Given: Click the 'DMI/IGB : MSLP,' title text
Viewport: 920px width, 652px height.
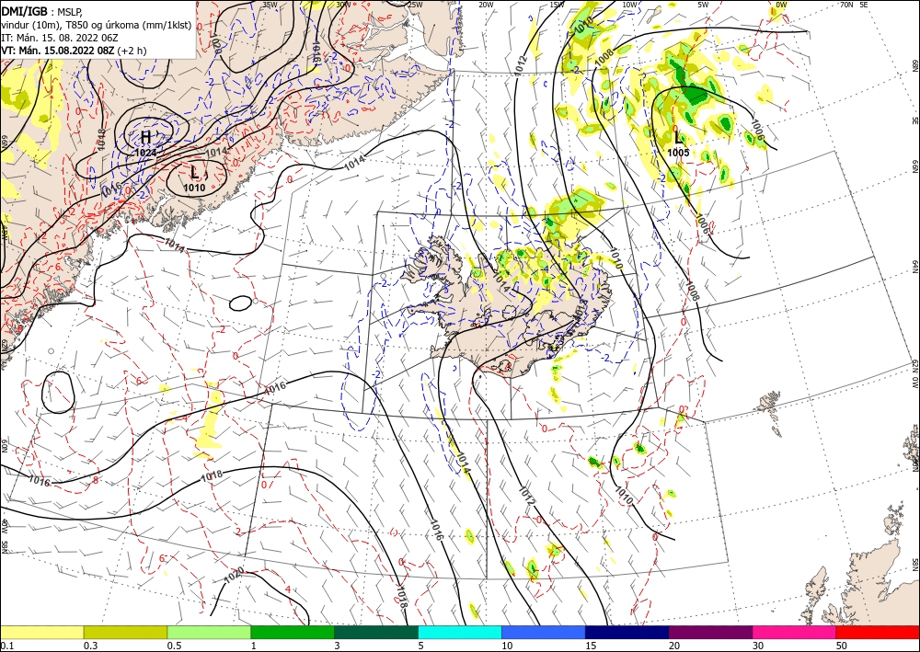Looking at the screenshot, I should pyautogui.click(x=40, y=10).
